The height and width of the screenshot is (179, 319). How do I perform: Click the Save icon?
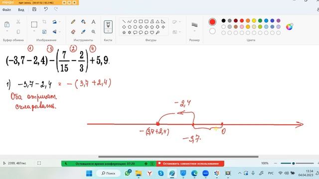click(34, 9)
